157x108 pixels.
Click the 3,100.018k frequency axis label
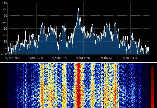point(60,58)
